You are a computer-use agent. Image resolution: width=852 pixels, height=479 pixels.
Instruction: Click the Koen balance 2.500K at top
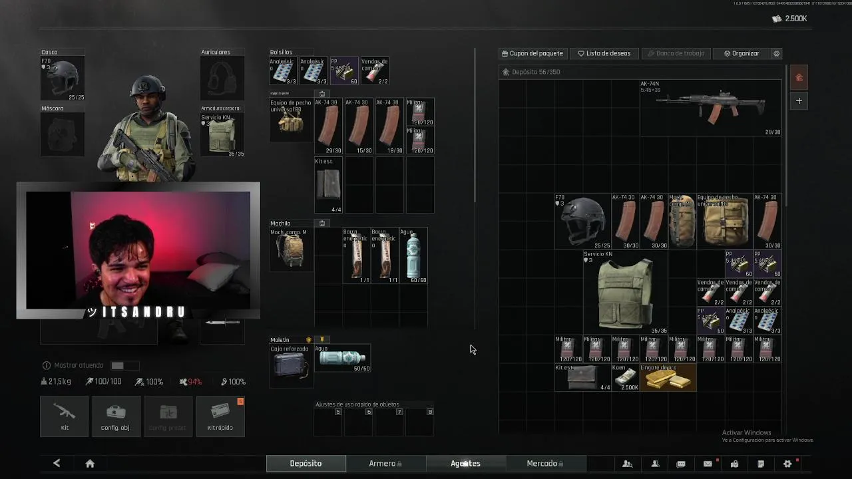pos(789,19)
